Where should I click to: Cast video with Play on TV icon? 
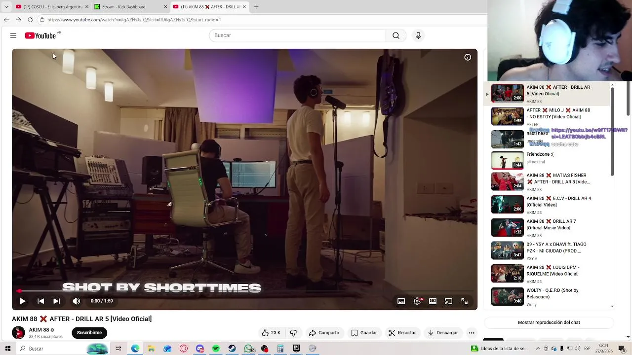(448, 301)
